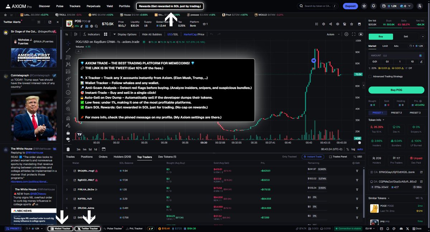The image size is (430, 232).
Task: Select the ruler measure tool
Action: coord(68,102)
